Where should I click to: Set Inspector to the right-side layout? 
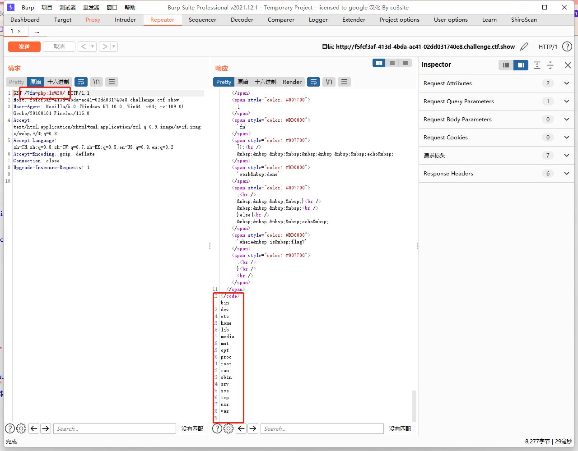521,65
